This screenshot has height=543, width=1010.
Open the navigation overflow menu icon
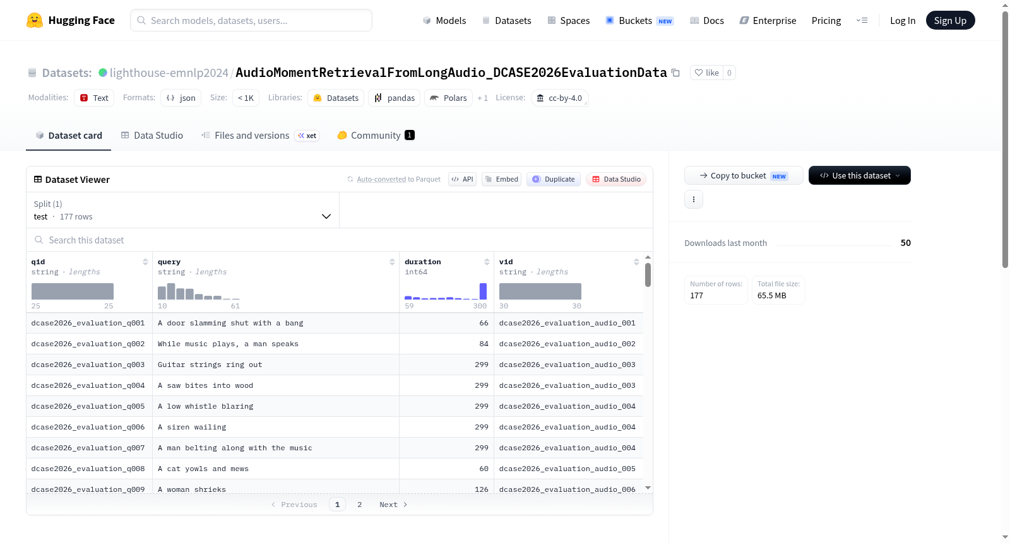tap(862, 20)
